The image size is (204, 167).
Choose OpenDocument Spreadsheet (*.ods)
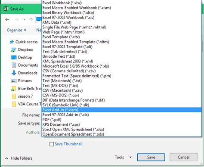tap(121, 134)
